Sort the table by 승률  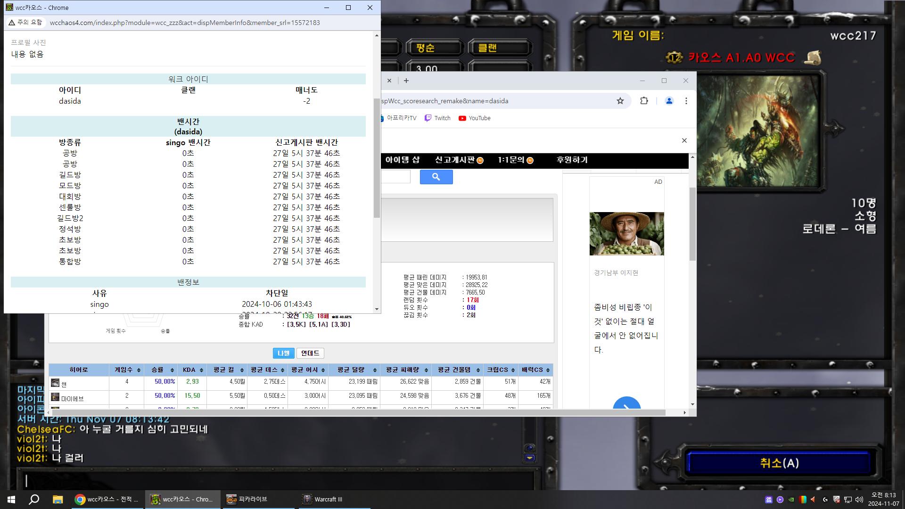[x=160, y=370]
